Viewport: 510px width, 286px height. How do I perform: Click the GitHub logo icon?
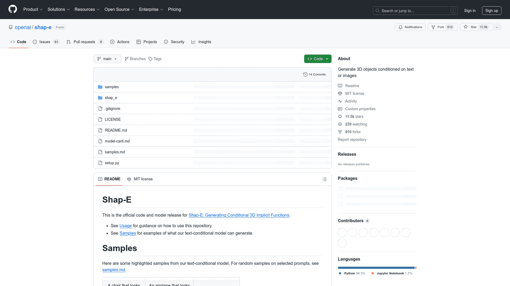[13, 9]
